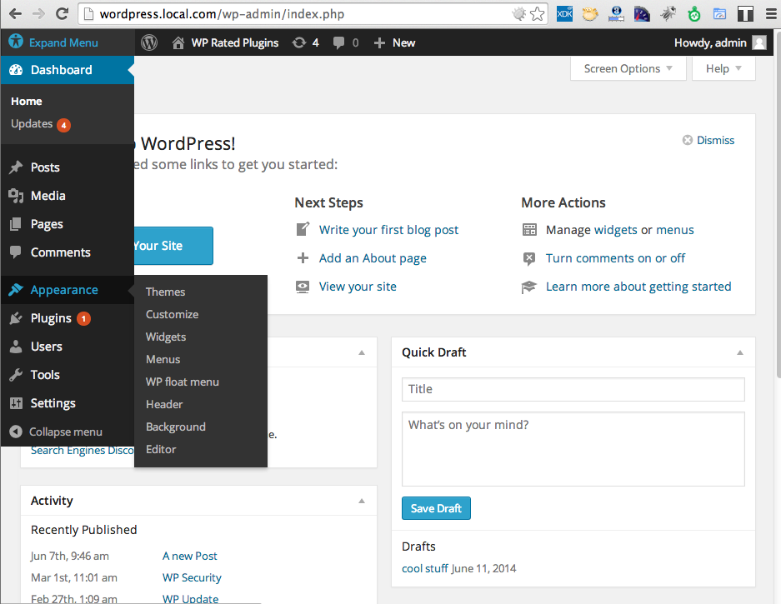Click the Comments sidebar bubble icon

click(x=16, y=252)
